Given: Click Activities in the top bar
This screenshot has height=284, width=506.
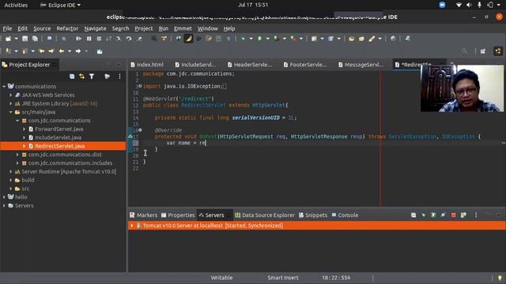Looking at the screenshot, I should click(16, 6).
